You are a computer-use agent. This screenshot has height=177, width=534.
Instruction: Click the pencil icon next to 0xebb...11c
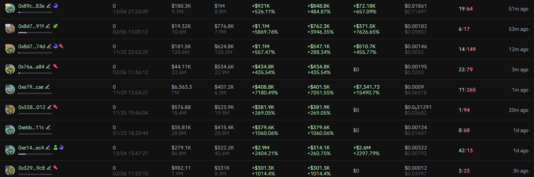click(48, 127)
